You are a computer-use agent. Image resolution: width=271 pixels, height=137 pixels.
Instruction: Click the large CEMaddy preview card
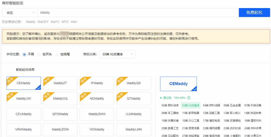(x=178, y=84)
